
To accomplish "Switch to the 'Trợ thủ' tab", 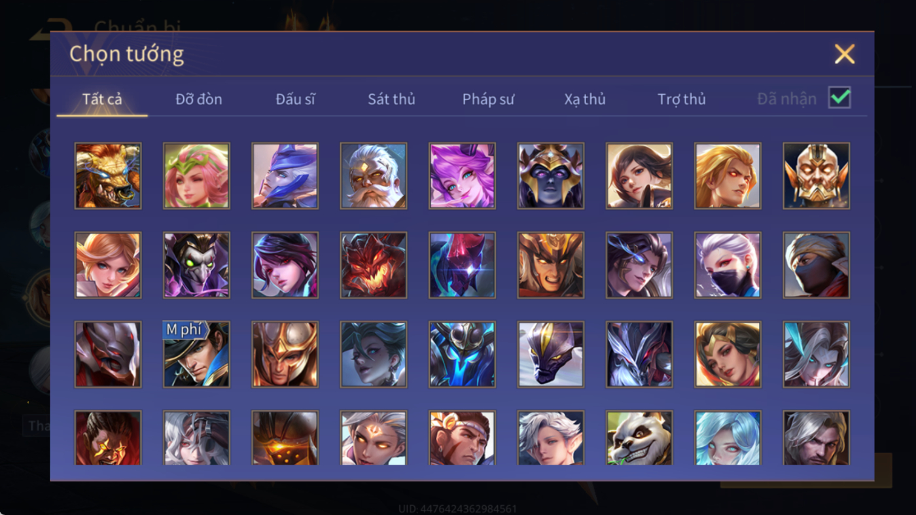I will 682,99.
